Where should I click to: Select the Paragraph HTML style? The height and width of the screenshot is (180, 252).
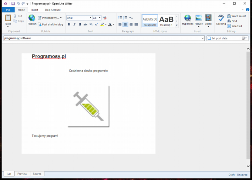pyautogui.click(x=150, y=21)
